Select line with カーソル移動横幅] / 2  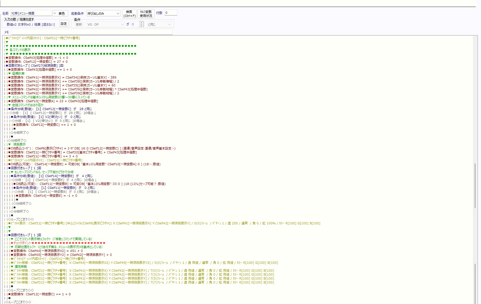(65, 81)
